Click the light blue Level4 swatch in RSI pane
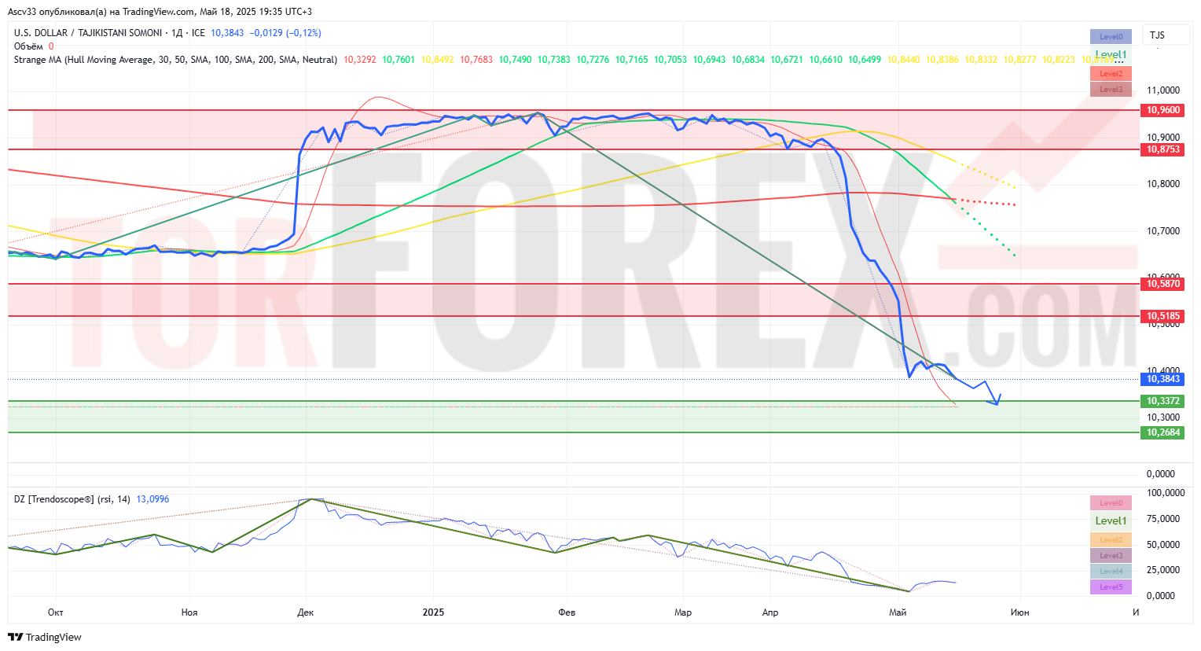 tap(1111, 572)
